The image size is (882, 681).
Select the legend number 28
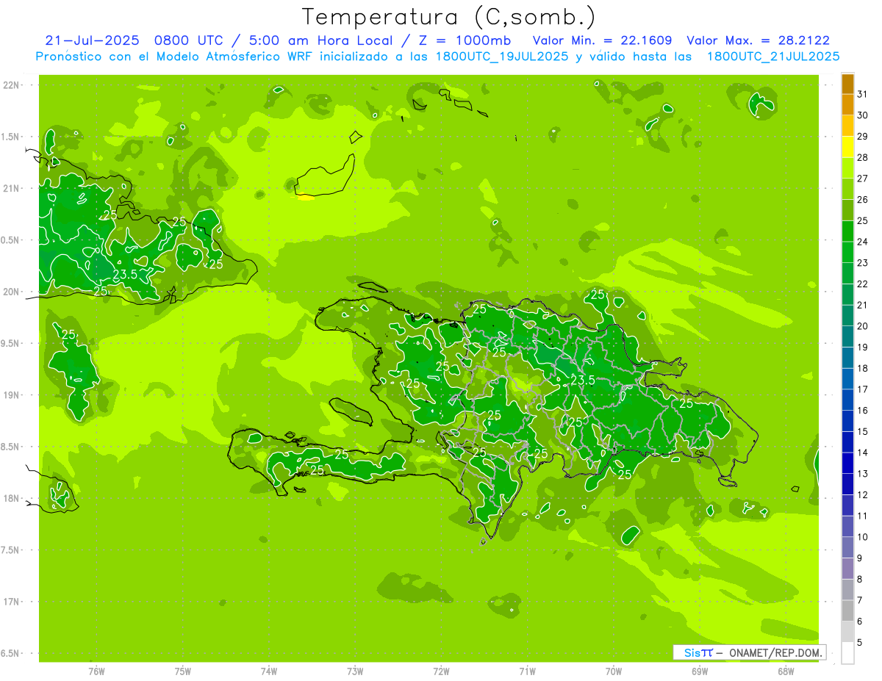(862, 157)
